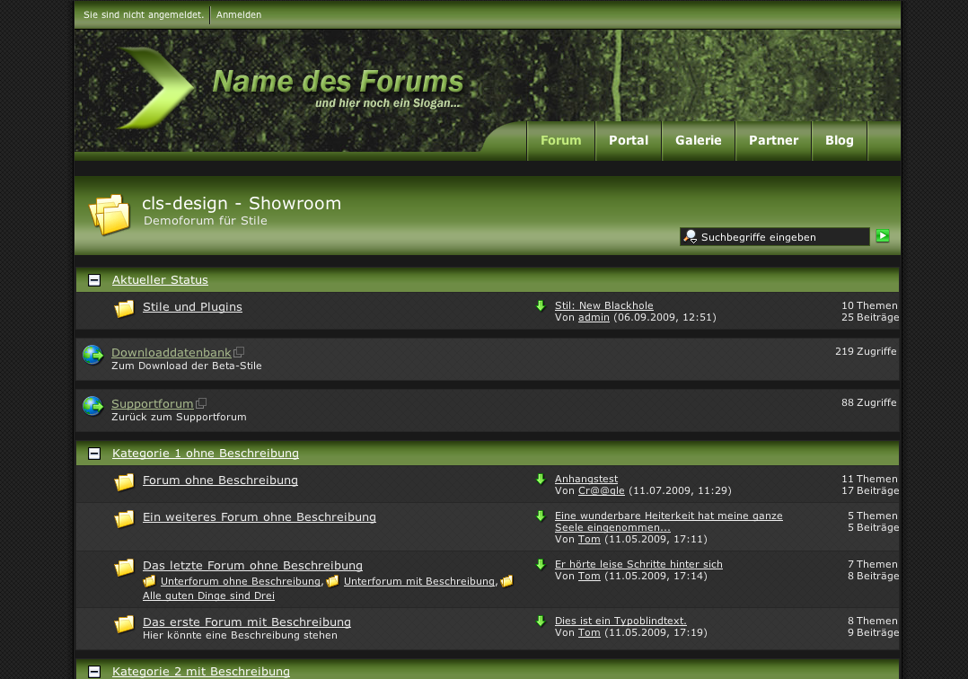This screenshot has width=968, height=679.
Task: Collapse Kategorie 2 mit Beschreibung section
Action: point(94,672)
